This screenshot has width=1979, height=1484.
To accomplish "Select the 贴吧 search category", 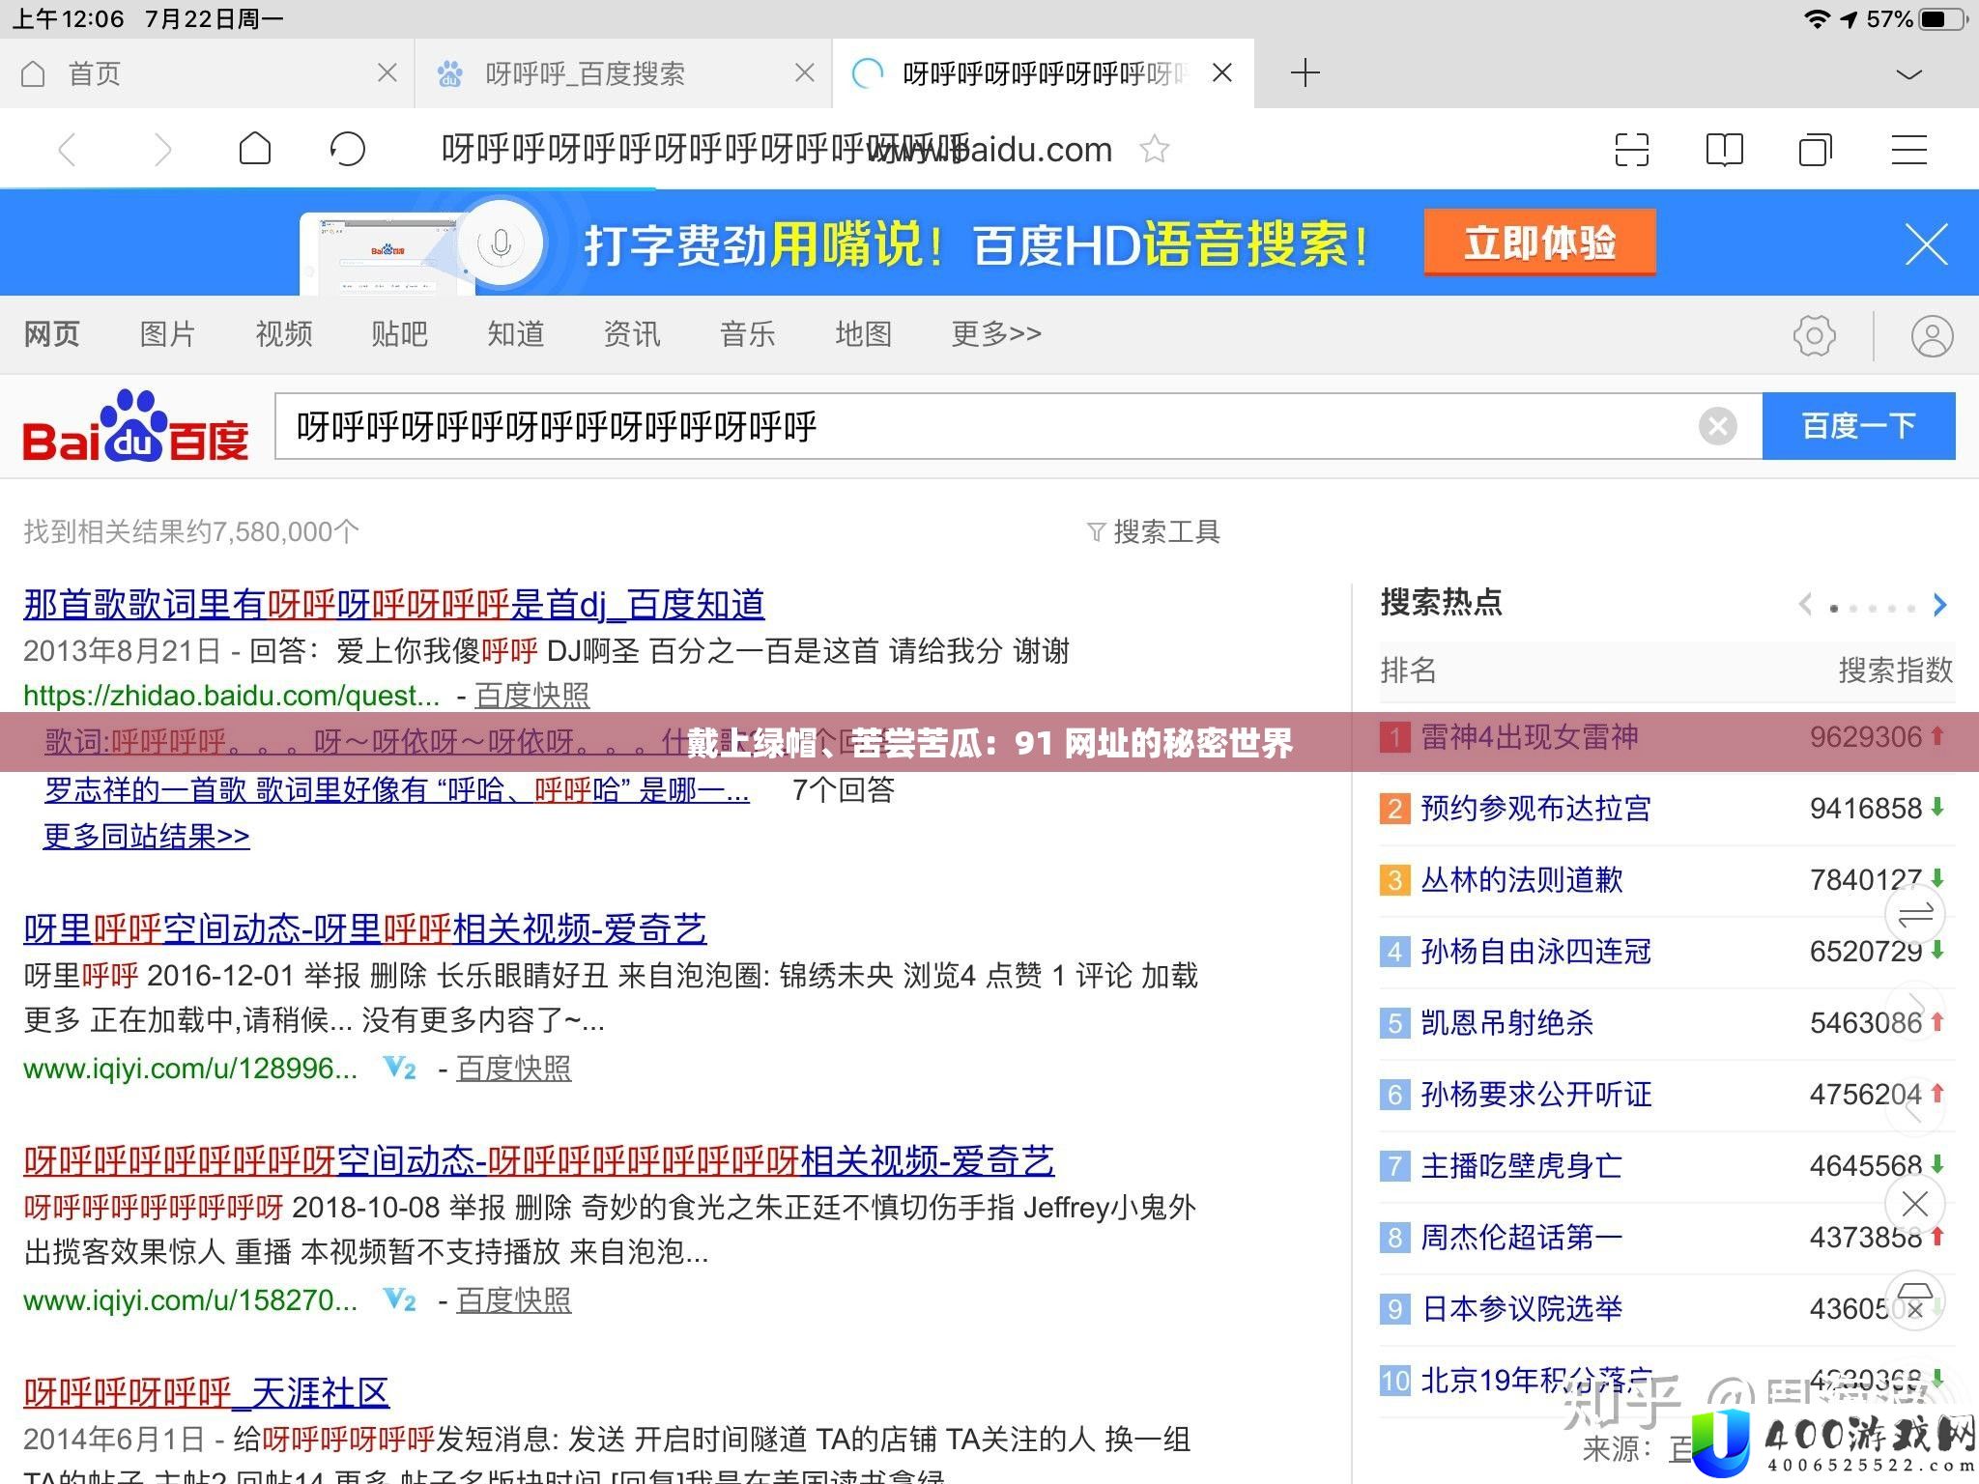I will pos(399,334).
